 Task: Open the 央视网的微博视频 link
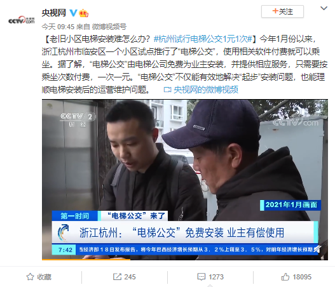(x=206, y=90)
